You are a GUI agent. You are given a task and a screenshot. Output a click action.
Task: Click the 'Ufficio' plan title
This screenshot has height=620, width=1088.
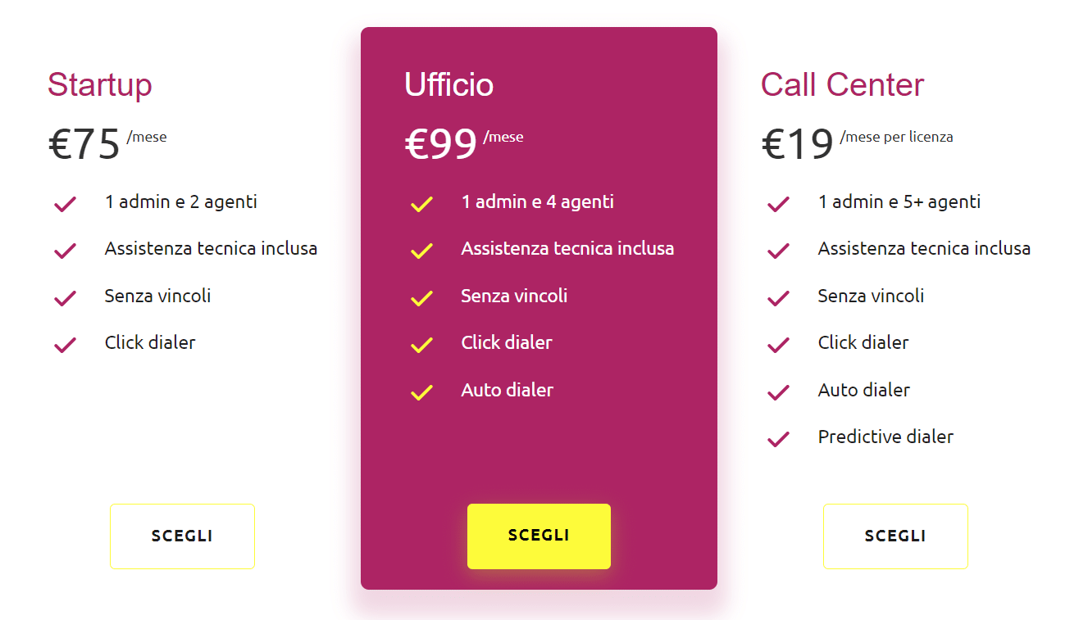click(x=449, y=84)
